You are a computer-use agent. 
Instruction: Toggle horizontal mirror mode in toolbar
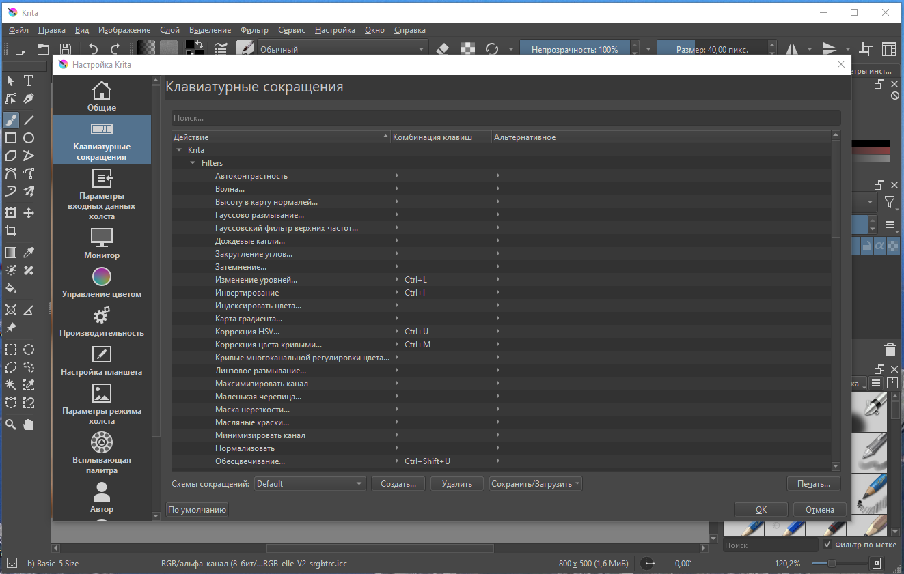click(793, 49)
